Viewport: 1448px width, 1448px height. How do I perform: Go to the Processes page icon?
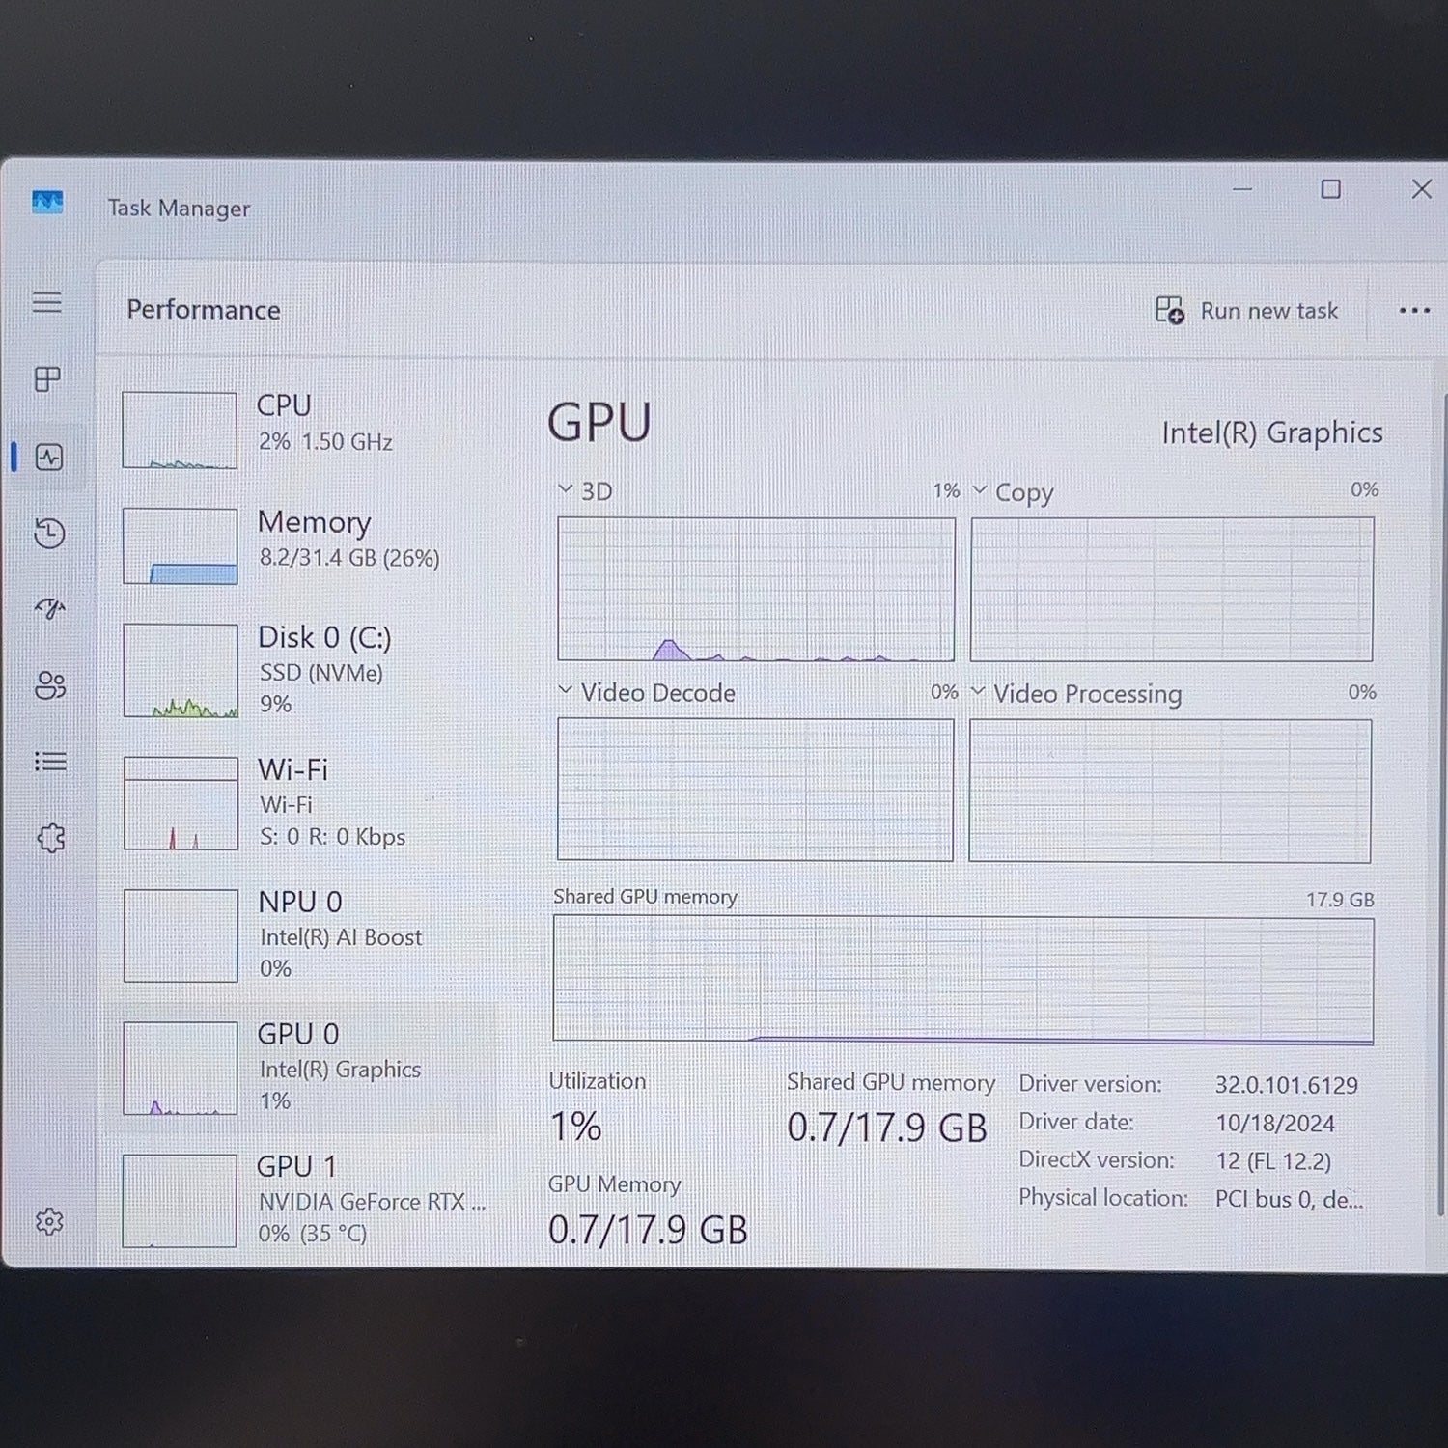tap(47, 378)
